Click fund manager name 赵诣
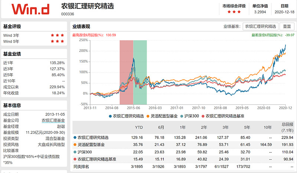The width and height of the screenshot is (297, 173). [61, 126]
